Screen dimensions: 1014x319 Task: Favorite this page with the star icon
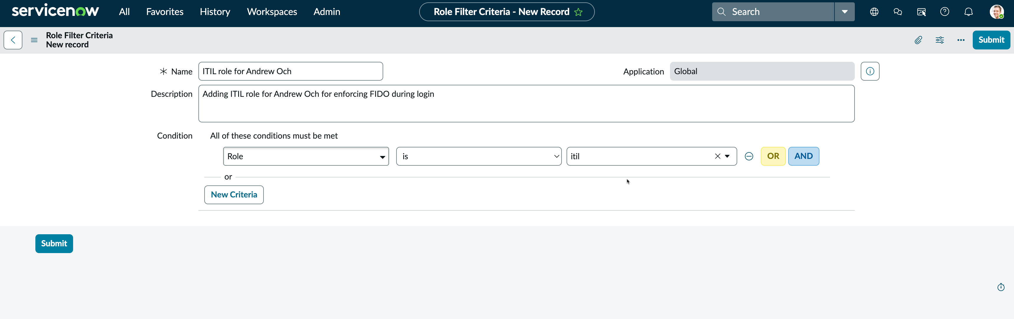point(578,12)
